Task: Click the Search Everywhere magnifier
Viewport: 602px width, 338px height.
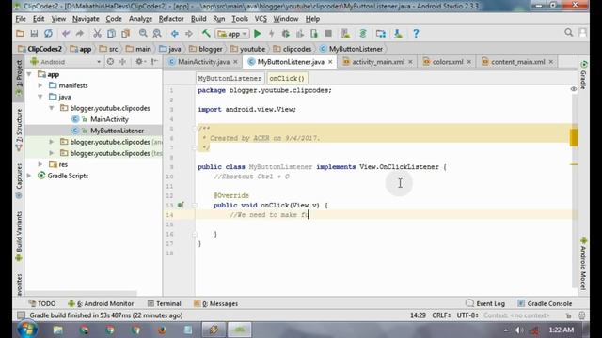Action: pyautogui.click(x=568, y=33)
